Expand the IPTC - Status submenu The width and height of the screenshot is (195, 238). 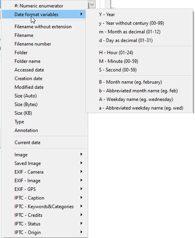point(45,224)
